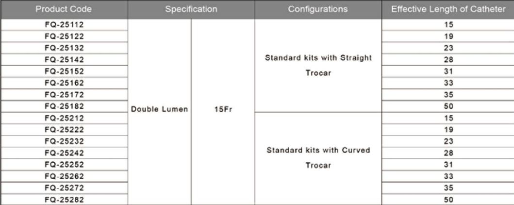
Task: Click the 15Fr size cell
Action: pos(223,110)
